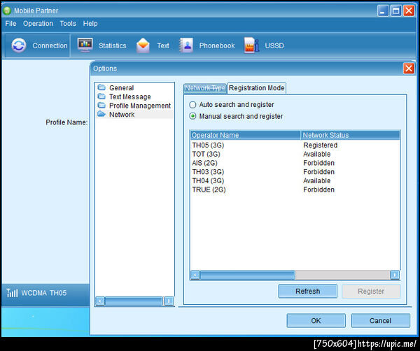Select Text Message in options tree
The width and height of the screenshot is (420, 351).
coord(130,96)
